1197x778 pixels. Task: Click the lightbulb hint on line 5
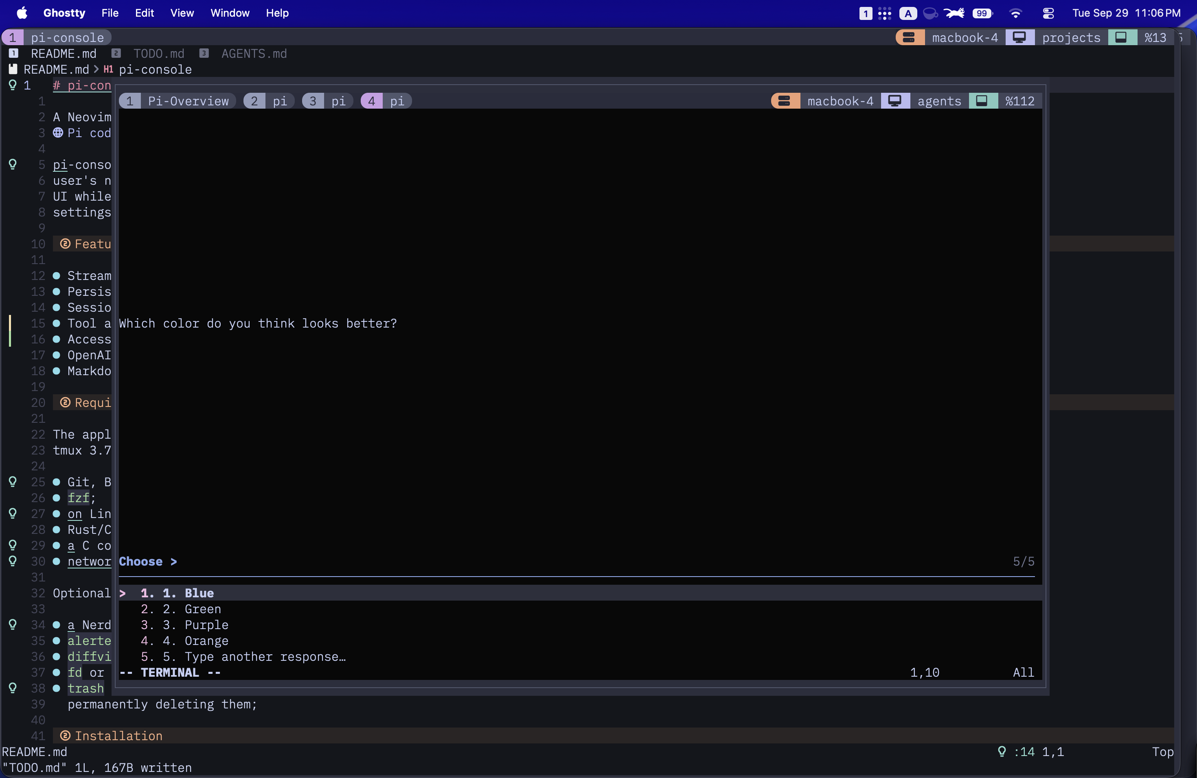click(x=13, y=164)
